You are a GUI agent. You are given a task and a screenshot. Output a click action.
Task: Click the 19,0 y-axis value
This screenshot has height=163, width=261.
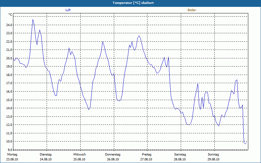point(9,67)
